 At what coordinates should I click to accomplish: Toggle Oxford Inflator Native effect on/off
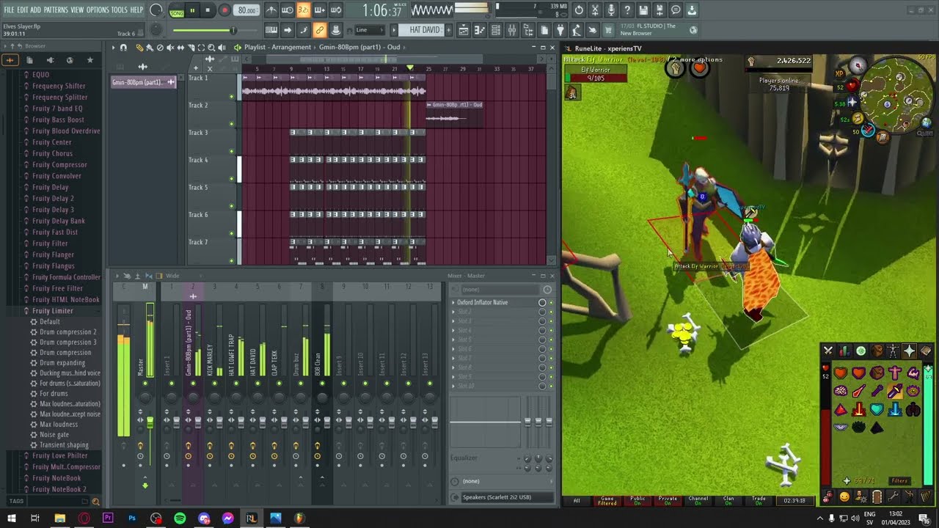(551, 302)
